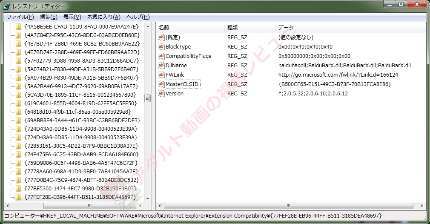
Task: Open the 表示(V) menu
Action: pyautogui.click(x=72, y=17)
